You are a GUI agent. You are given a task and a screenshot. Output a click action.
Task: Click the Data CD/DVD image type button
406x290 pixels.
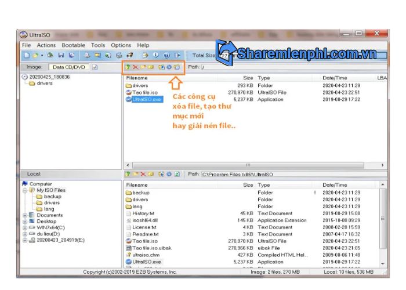tap(69, 67)
